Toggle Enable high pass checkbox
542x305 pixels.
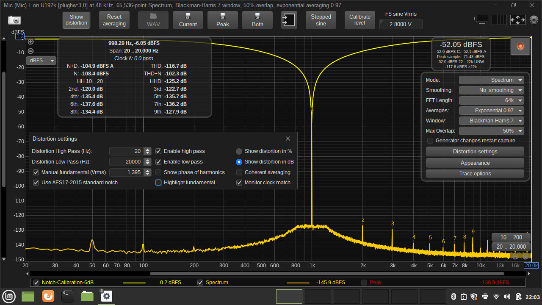[158, 151]
